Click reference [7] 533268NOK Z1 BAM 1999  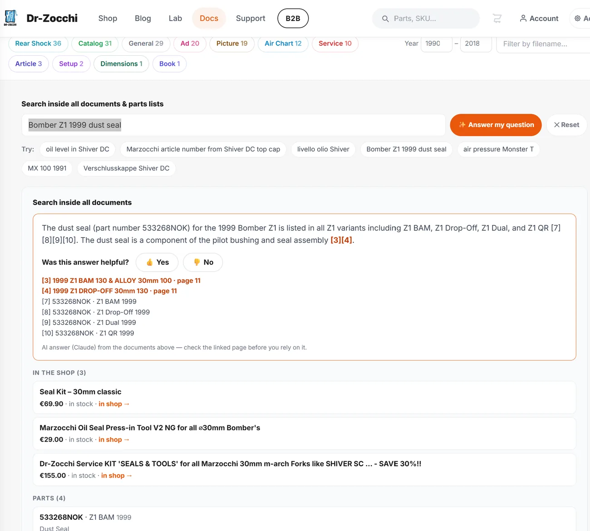pos(89,302)
